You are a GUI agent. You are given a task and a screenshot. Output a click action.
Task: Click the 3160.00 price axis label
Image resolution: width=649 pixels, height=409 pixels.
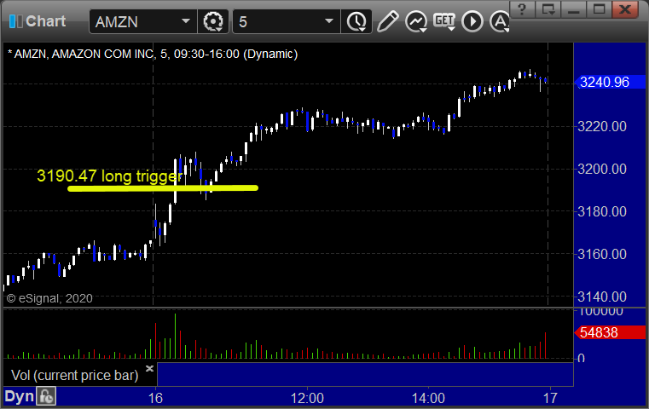602,254
